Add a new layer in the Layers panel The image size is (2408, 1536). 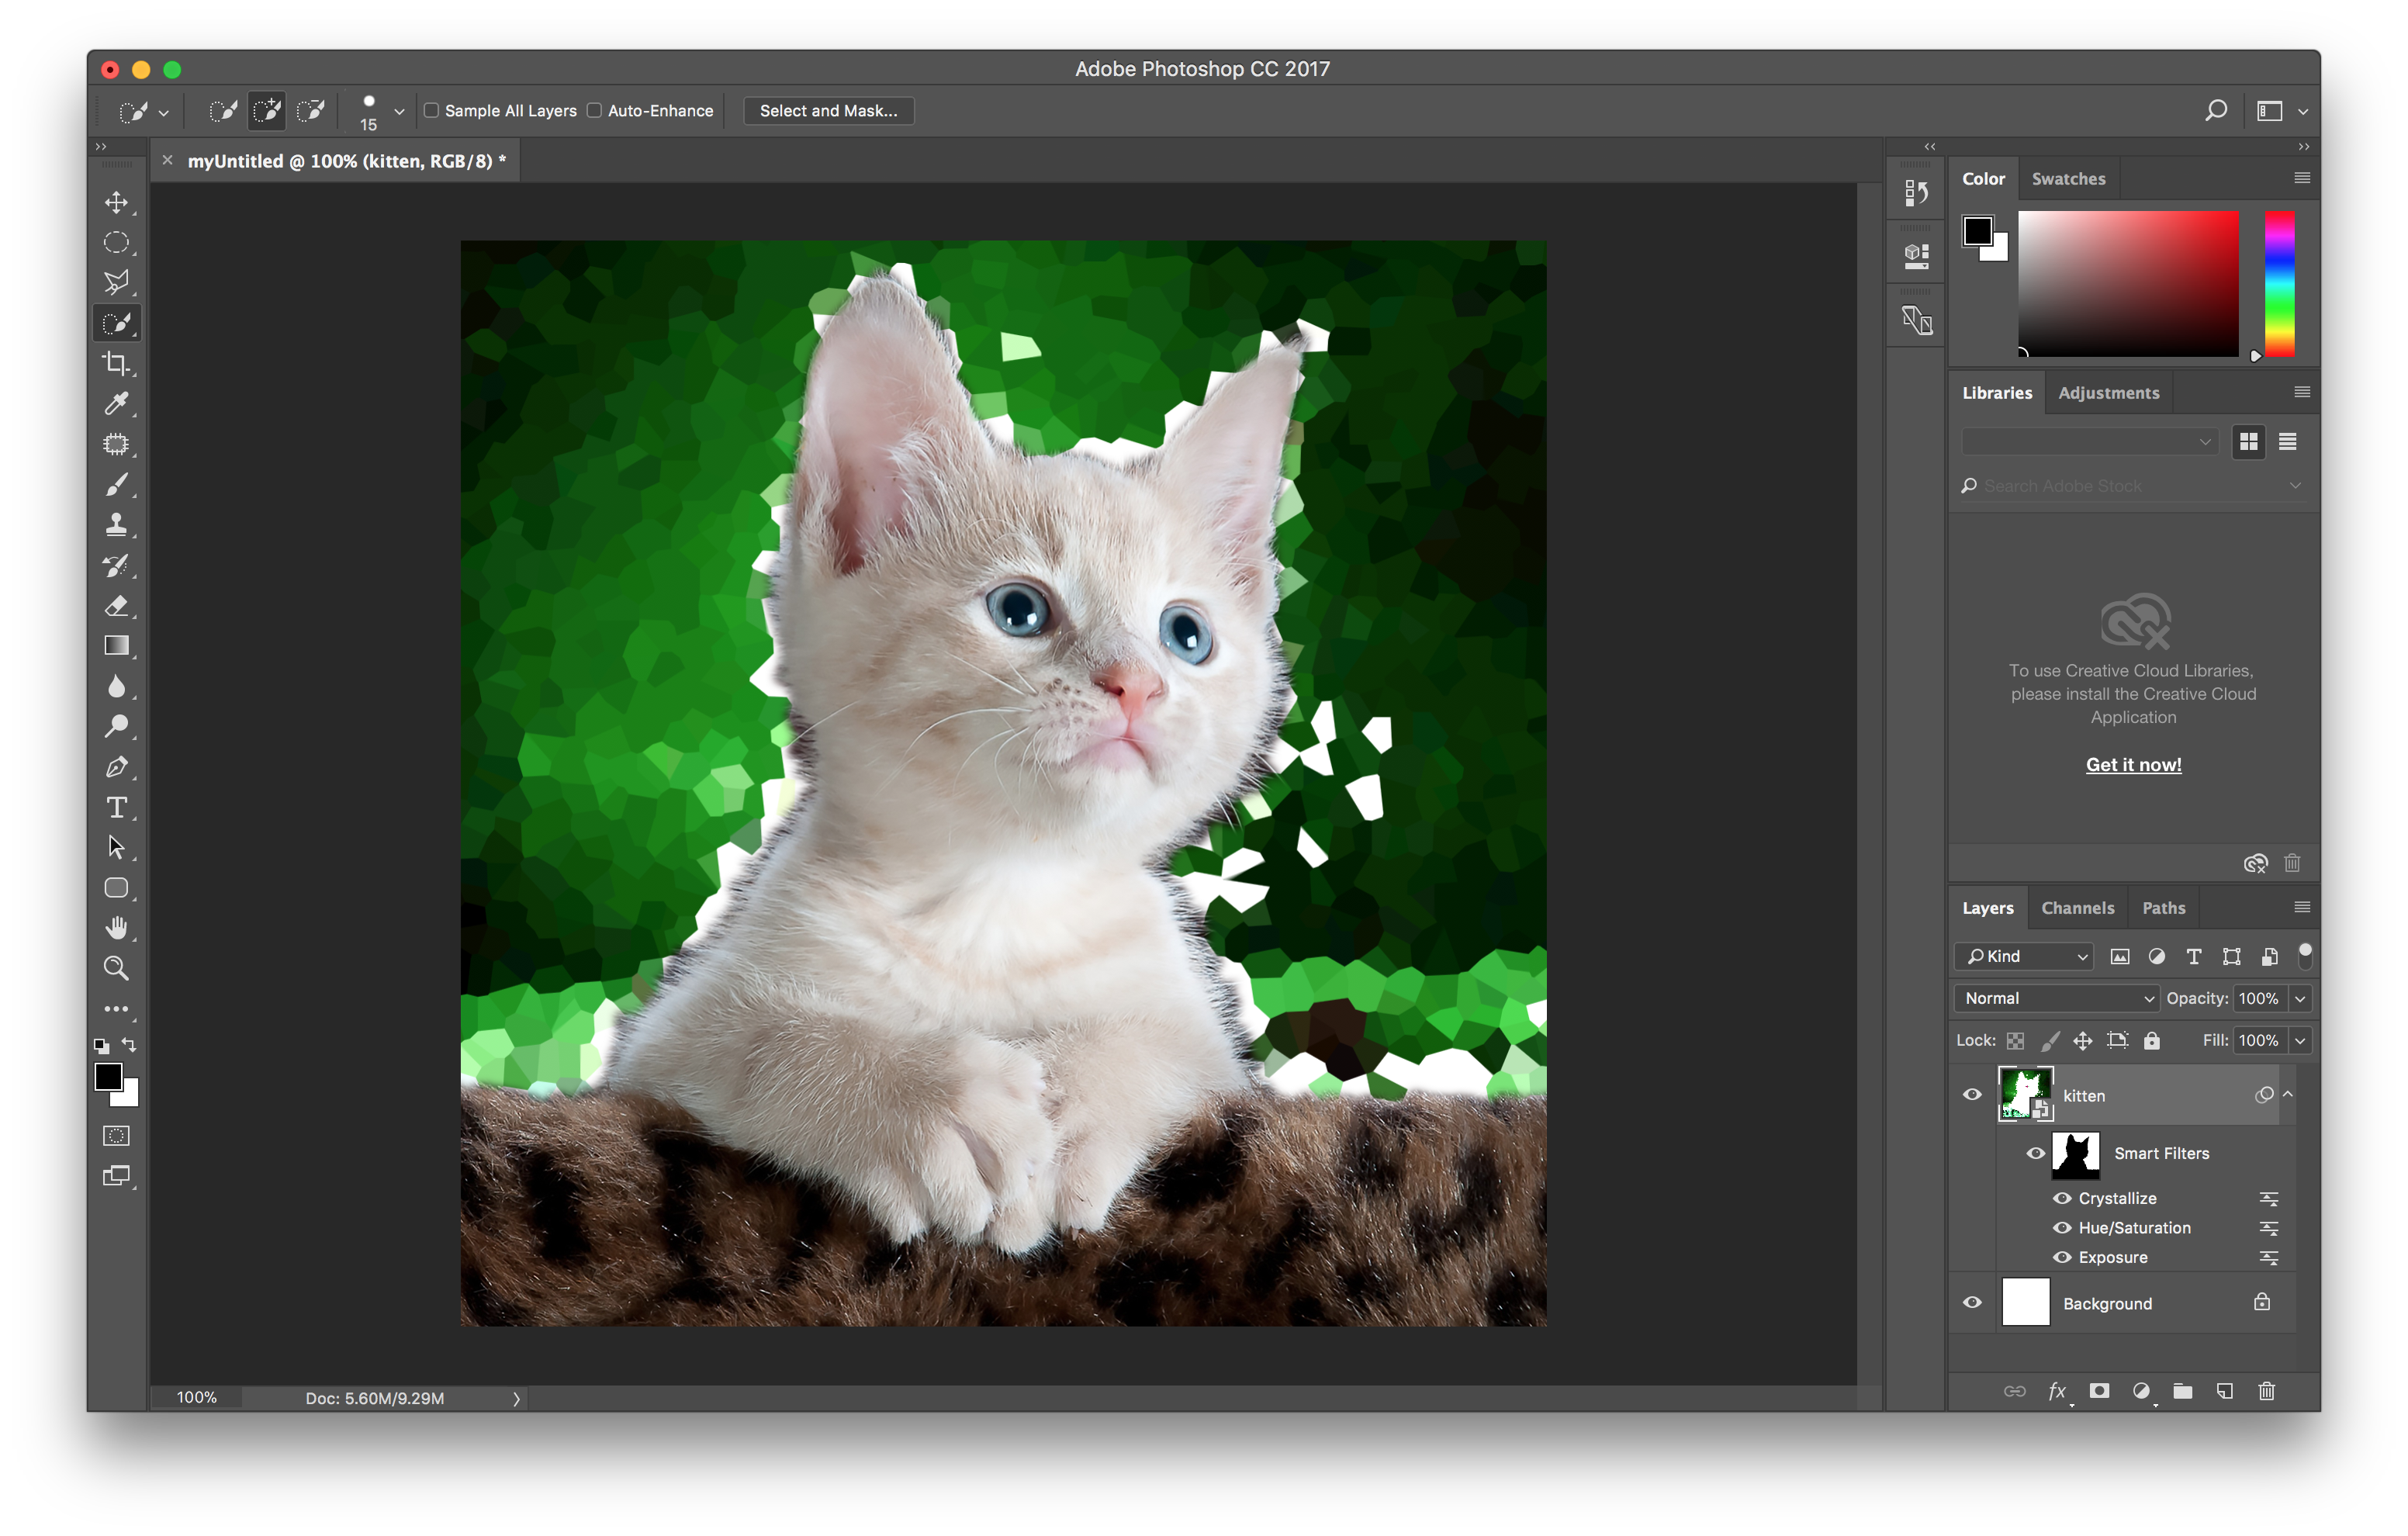(2225, 1391)
